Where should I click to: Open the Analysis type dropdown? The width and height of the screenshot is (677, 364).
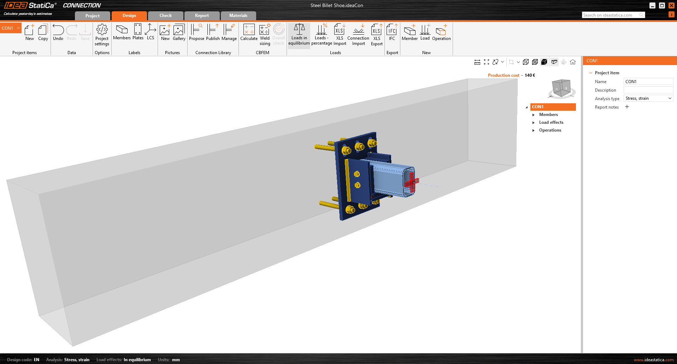coord(648,98)
